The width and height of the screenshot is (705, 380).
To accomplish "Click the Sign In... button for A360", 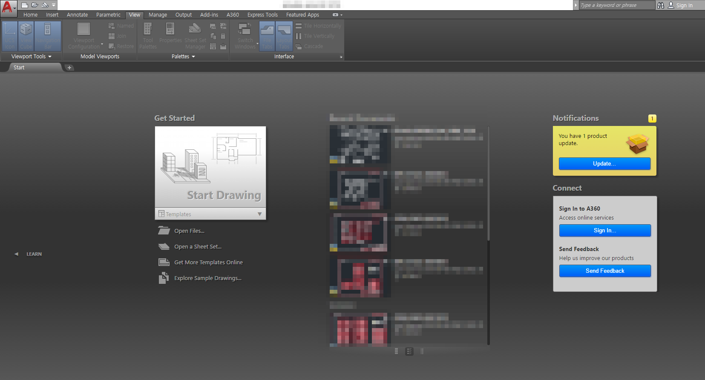I will 605,231.
